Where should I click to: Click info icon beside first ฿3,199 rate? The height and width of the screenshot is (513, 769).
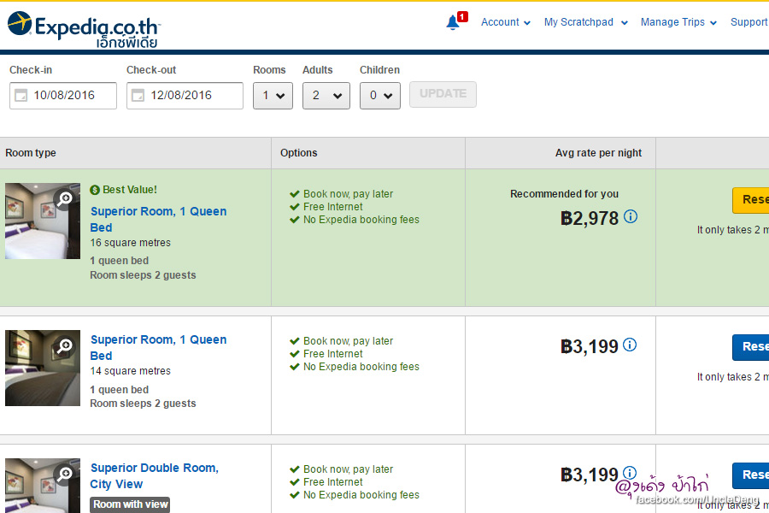(x=631, y=345)
